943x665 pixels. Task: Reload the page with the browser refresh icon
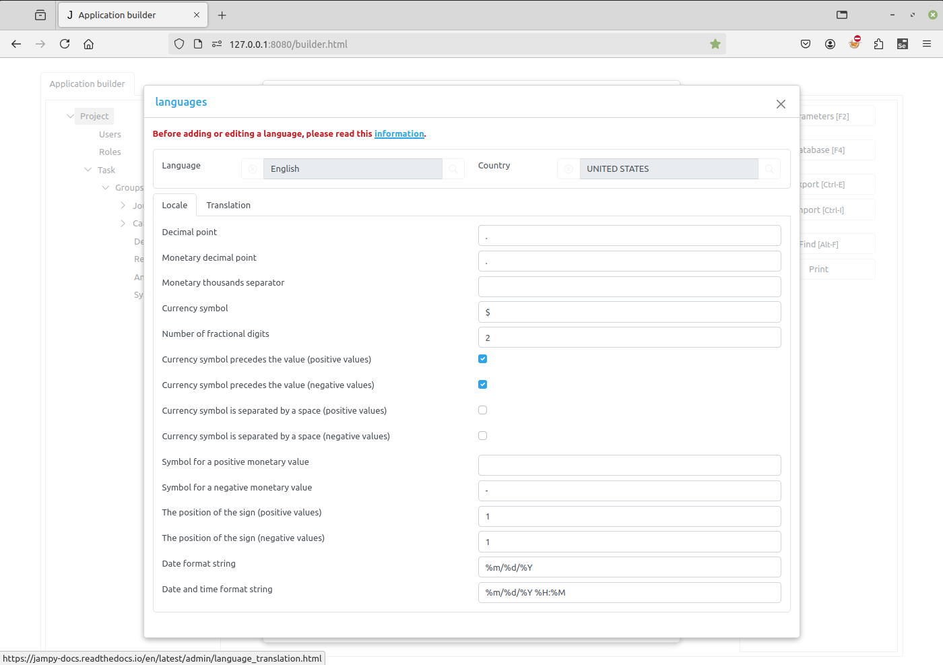click(x=65, y=44)
